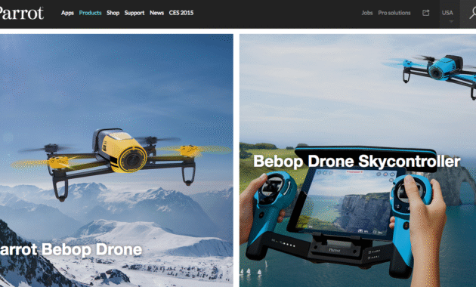The image size is (476, 287).
Task: Open the Support menu item
Action: pos(134,13)
